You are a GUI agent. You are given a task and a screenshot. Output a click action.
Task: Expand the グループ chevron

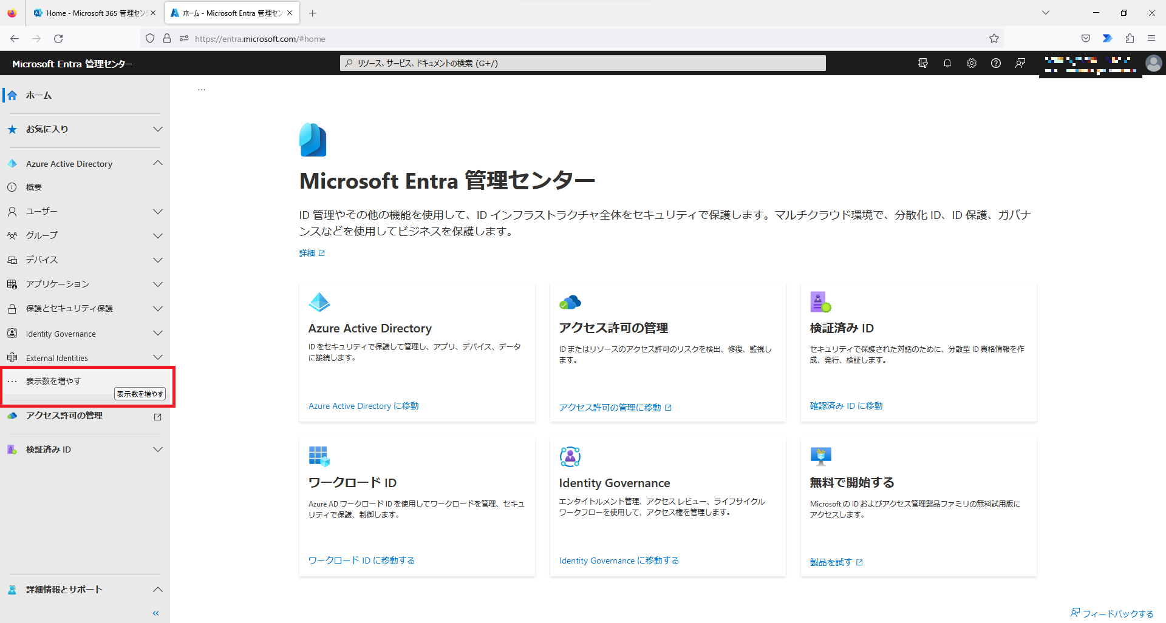[158, 235]
